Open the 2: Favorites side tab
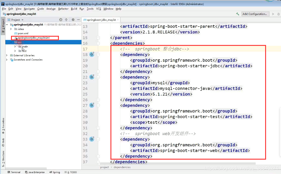 click(x=3, y=126)
